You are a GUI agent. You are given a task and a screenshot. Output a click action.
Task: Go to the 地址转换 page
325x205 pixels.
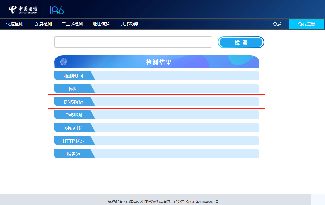point(101,24)
